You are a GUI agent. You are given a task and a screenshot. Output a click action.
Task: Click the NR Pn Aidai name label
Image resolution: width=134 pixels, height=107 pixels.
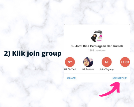(88, 69)
